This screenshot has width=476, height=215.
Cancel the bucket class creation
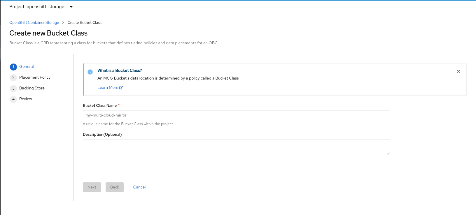pyautogui.click(x=139, y=187)
